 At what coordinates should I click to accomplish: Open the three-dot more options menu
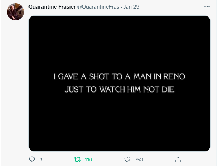coord(207,6)
